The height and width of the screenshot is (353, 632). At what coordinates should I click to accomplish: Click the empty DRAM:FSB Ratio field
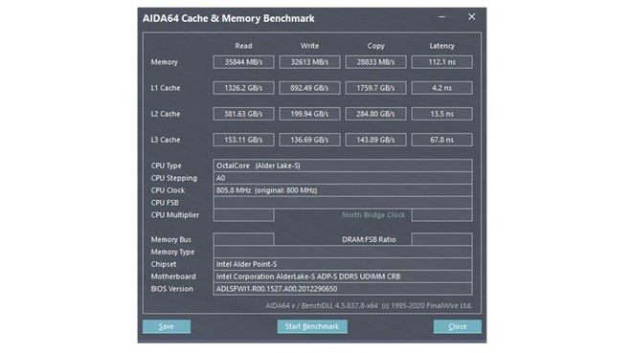pyautogui.click(x=441, y=239)
